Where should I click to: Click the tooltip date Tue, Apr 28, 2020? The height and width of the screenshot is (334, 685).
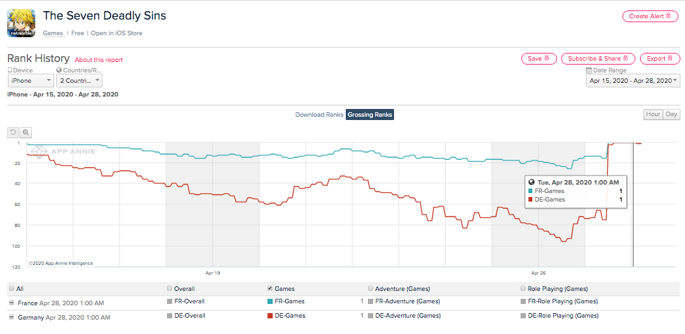tap(577, 182)
